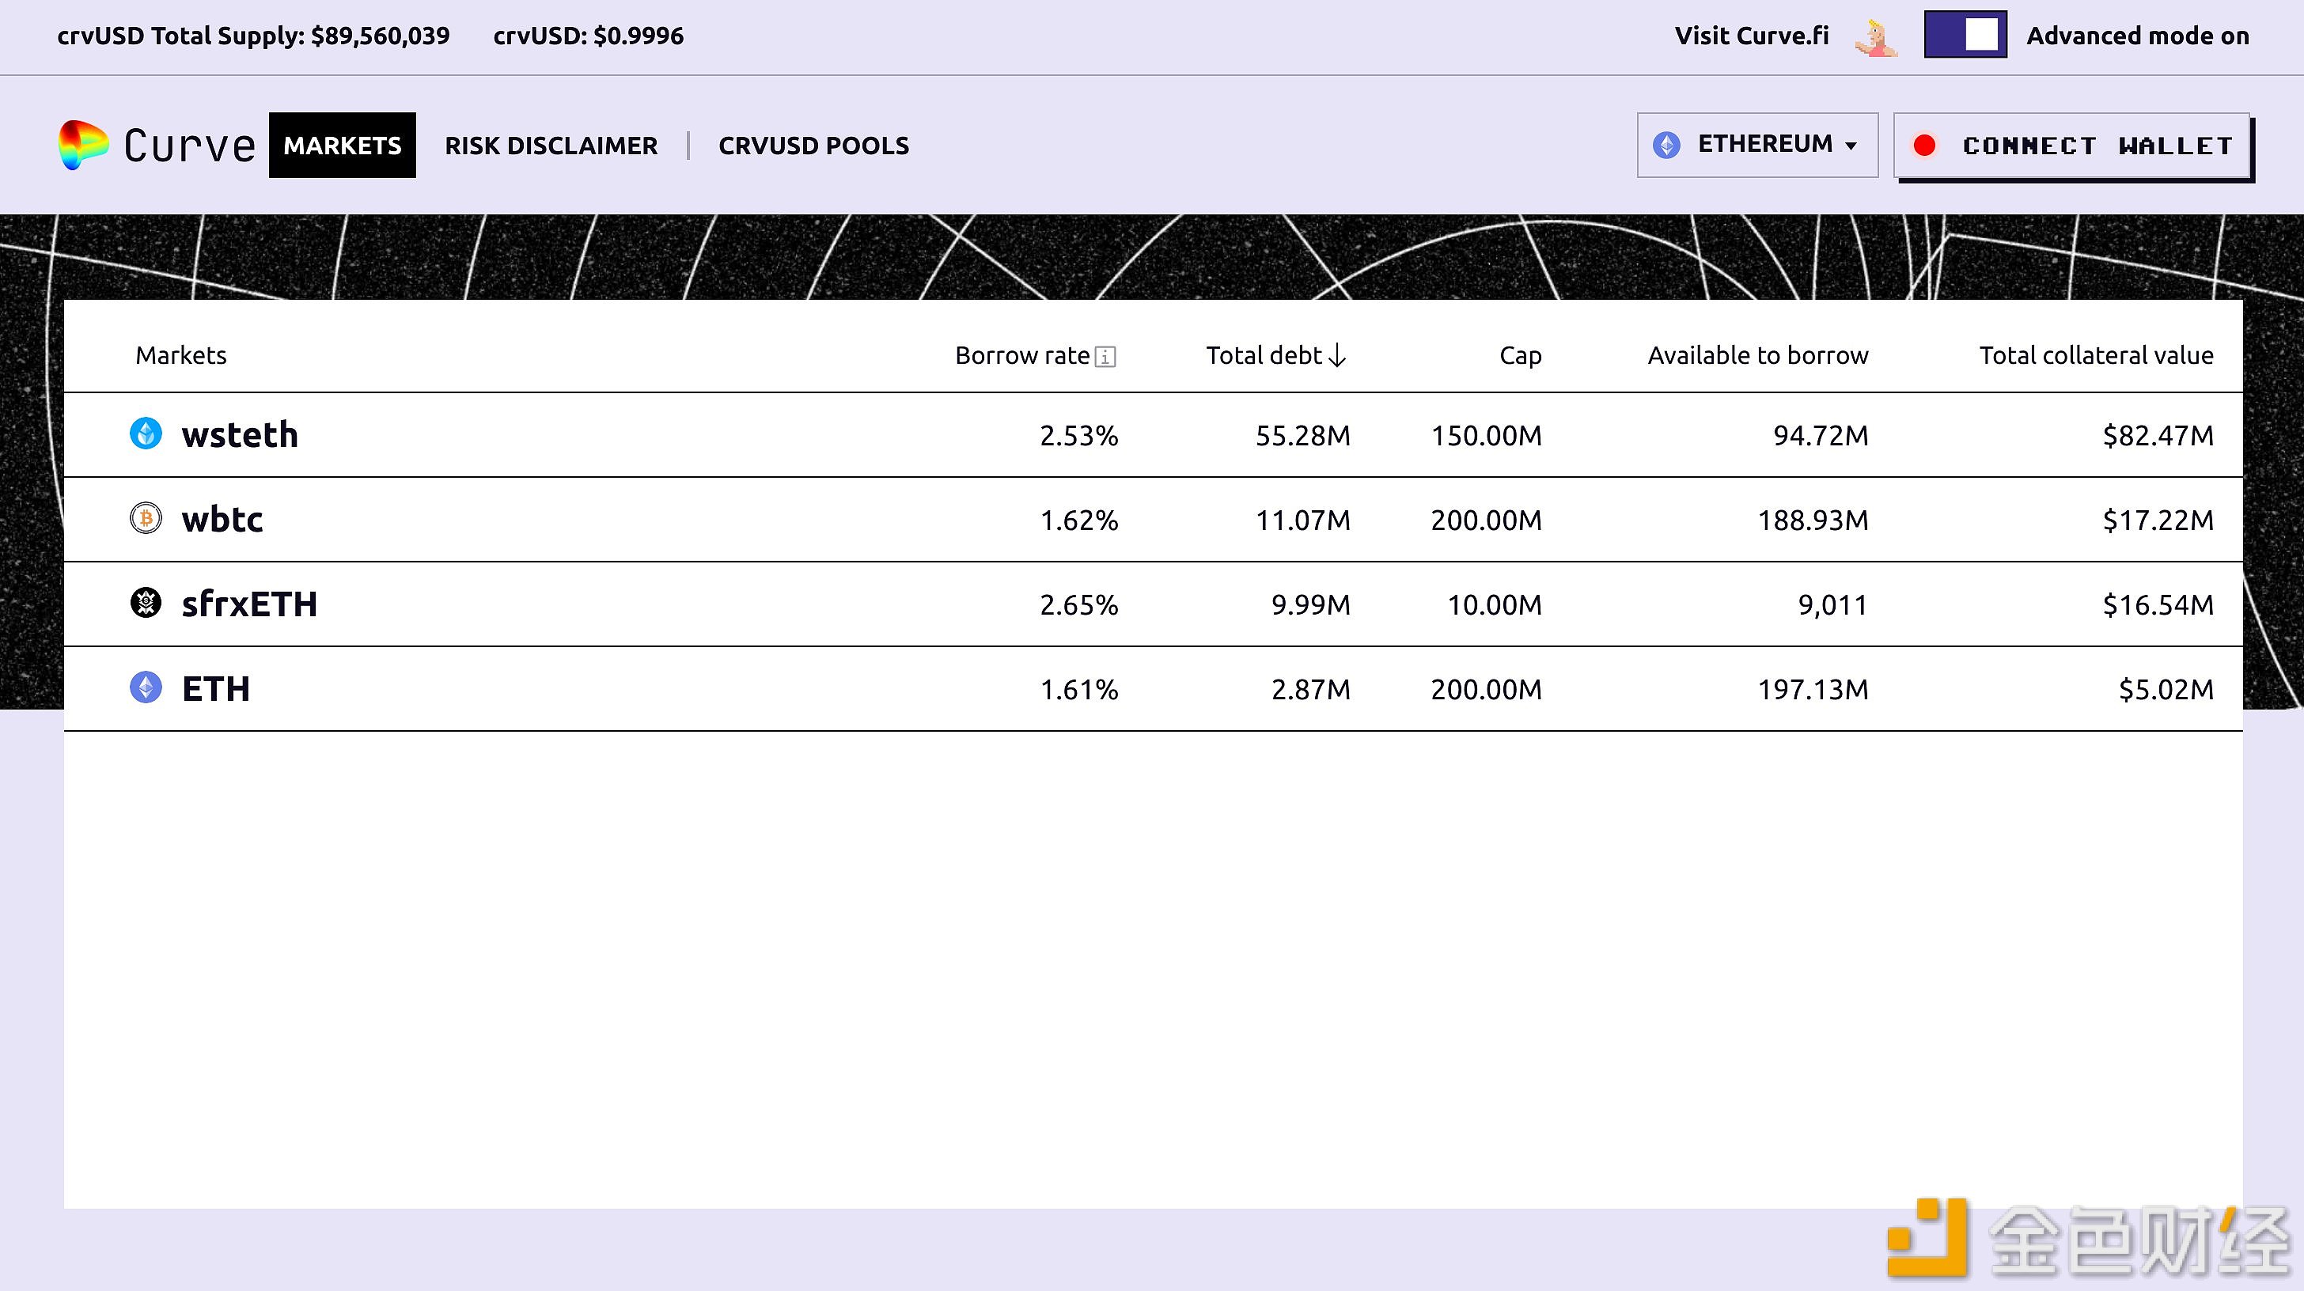Open the Ethereum network dropdown
The width and height of the screenshot is (2304, 1291).
(1757, 145)
